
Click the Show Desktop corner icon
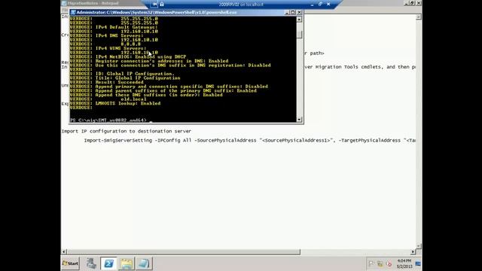(x=418, y=263)
